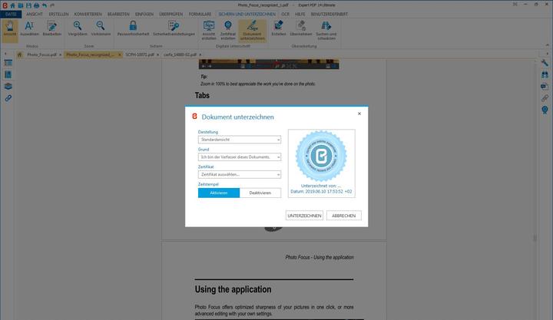
Task: Open the attachments link icon in left sidebar
Action: click(x=8, y=98)
